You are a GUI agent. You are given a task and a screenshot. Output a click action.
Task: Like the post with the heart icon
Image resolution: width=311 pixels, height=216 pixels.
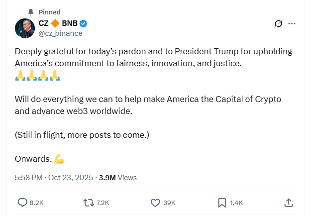[155, 203]
